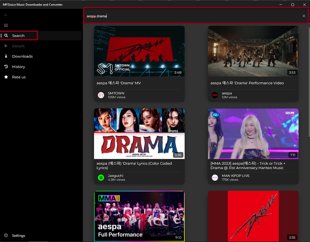Open the Details page
Image resolution: width=310 pixels, height=242 pixels.
coord(41,46)
